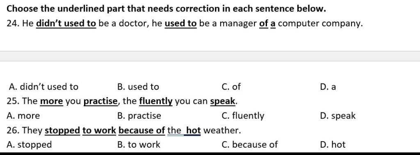
Task: Select answer A. stopped
Action: [x=29, y=145]
